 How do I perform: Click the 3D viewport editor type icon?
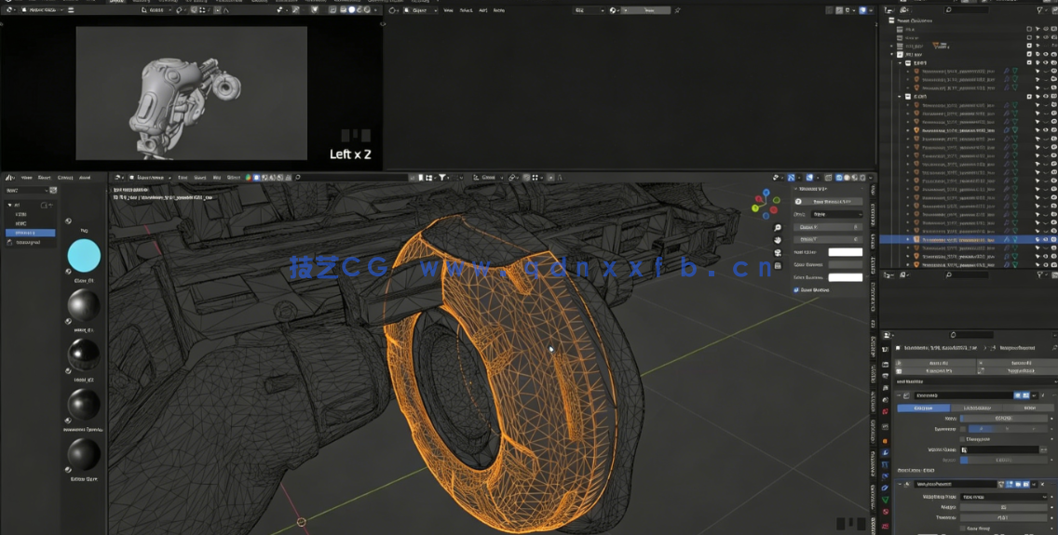117,177
